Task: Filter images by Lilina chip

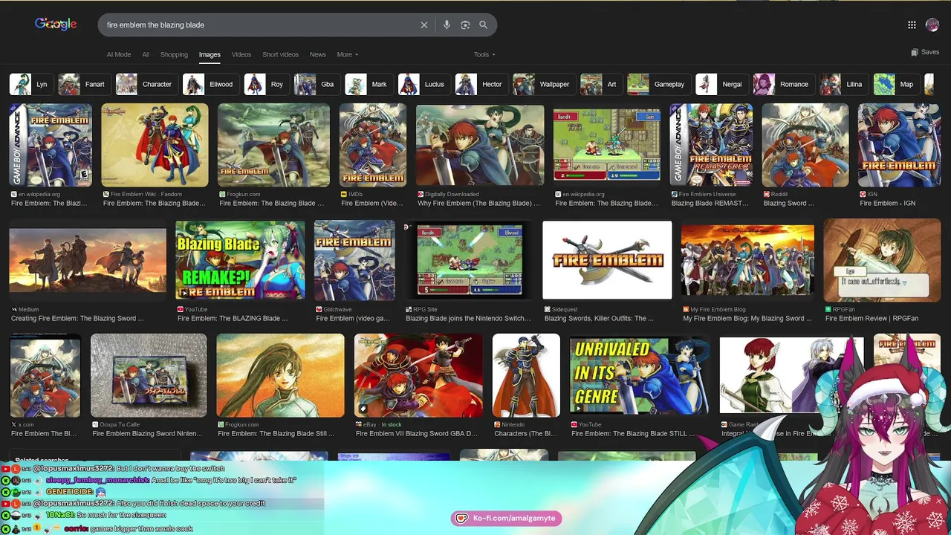Action: [x=844, y=84]
